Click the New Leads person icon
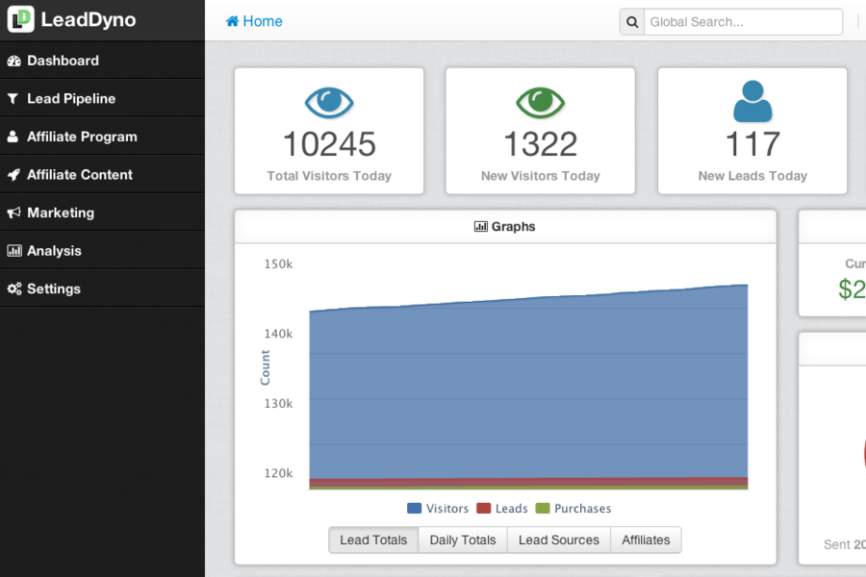 (752, 100)
